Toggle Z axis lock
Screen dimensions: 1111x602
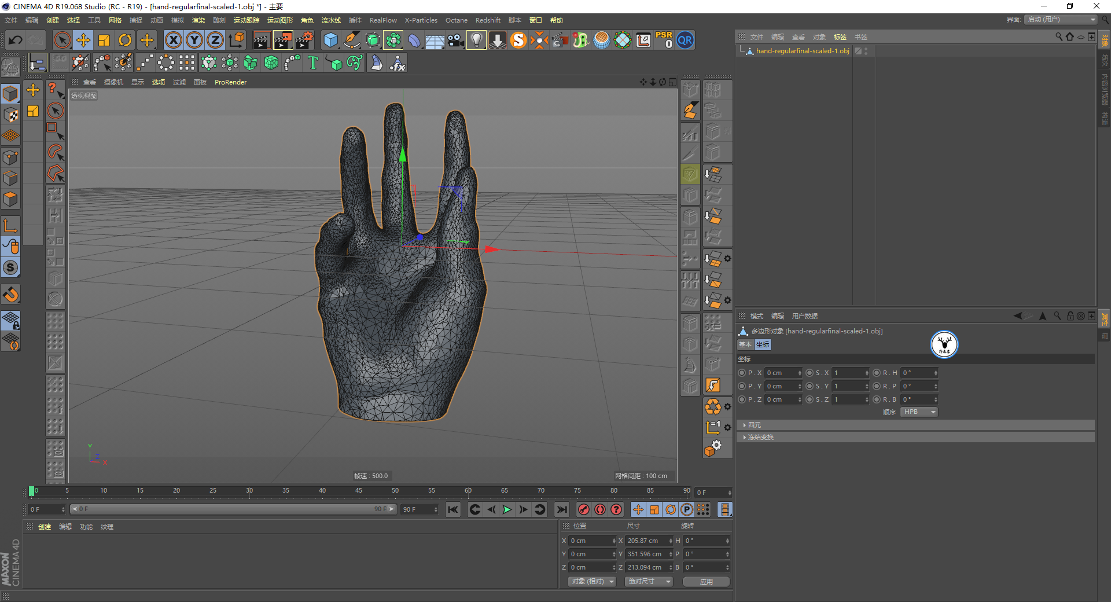click(x=215, y=40)
